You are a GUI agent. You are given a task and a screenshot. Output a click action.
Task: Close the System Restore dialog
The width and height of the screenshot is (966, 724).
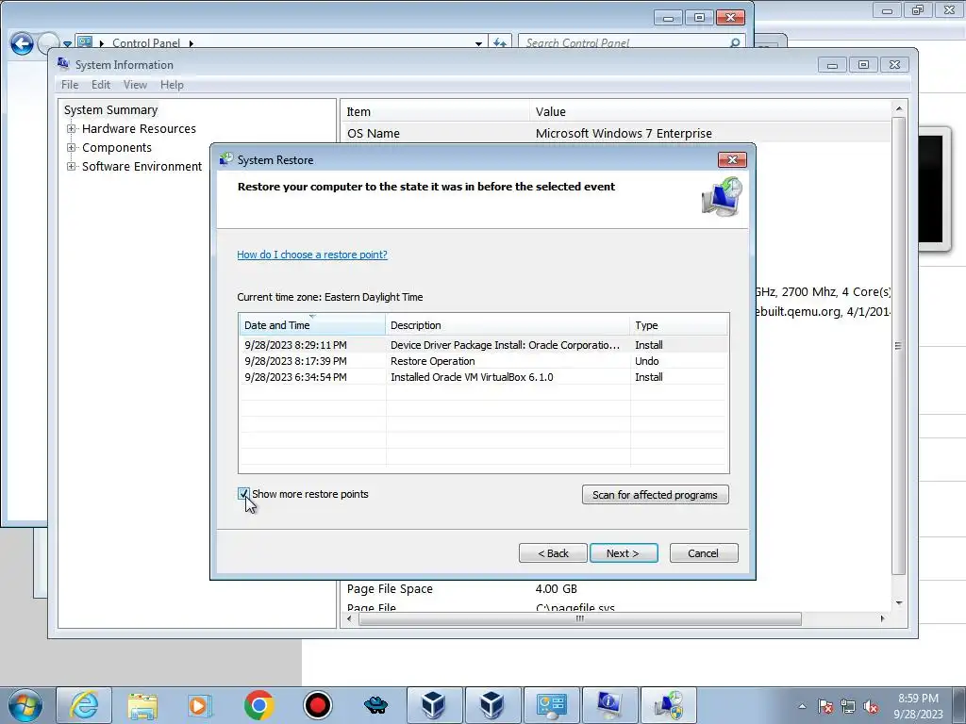click(732, 159)
